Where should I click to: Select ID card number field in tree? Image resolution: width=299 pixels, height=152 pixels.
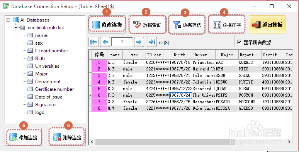click(51, 51)
